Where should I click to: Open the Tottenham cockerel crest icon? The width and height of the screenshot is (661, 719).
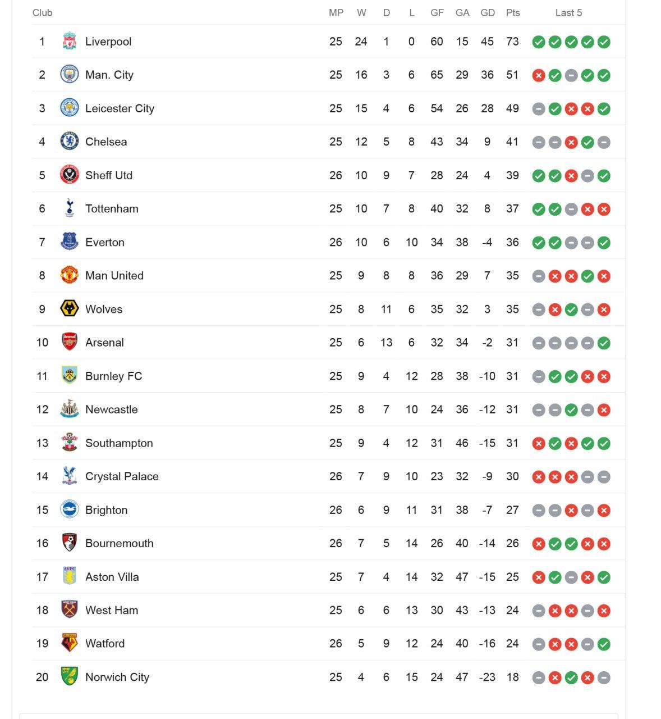tap(70, 208)
